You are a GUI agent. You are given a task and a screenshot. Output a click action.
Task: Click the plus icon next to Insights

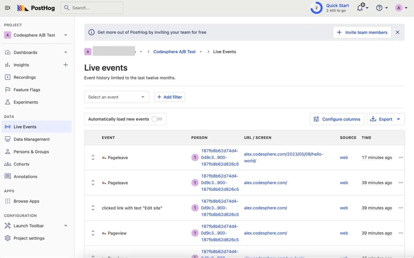[x=66, y=65]
